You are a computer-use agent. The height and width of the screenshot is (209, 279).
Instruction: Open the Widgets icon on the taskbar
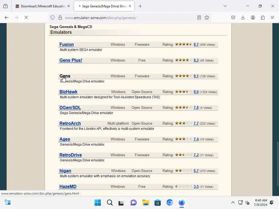(x=7, y=202)
